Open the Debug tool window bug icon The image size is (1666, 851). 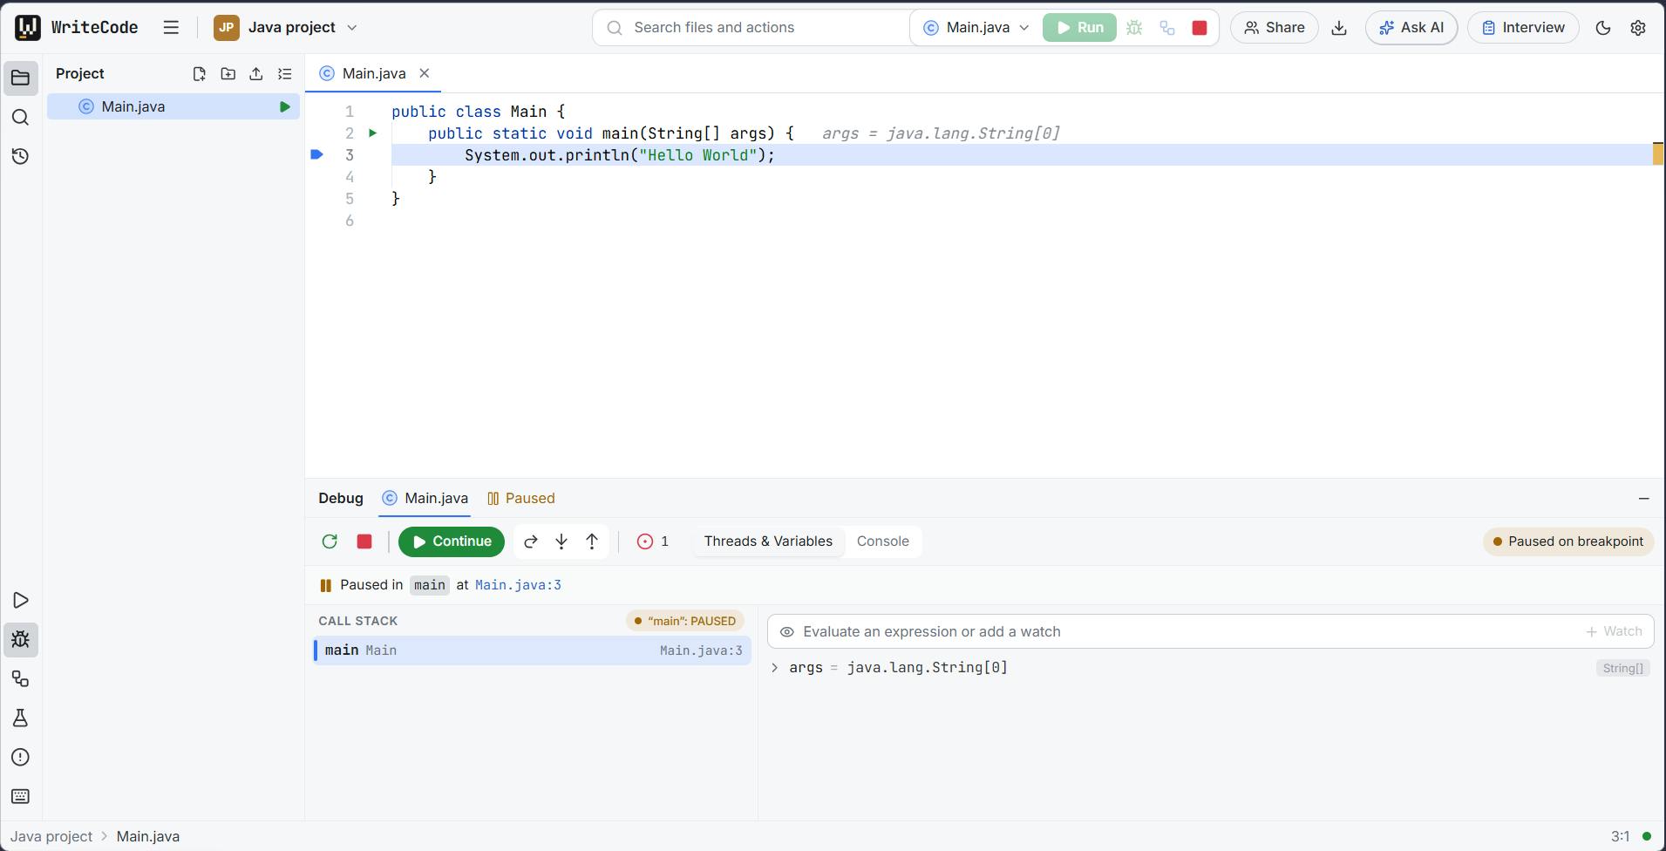pyautogui.click(x=20, y=640)
